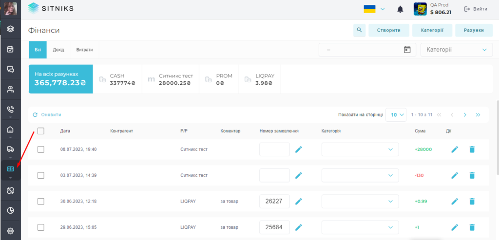Click the vertical page scrollbar
This screenshot has height=240, width=499.
pyautogui.click(x=498, y=137)
